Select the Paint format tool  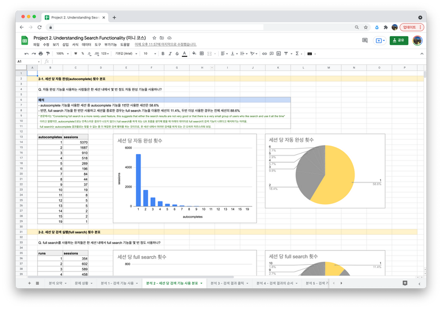(x=48, y=54)
